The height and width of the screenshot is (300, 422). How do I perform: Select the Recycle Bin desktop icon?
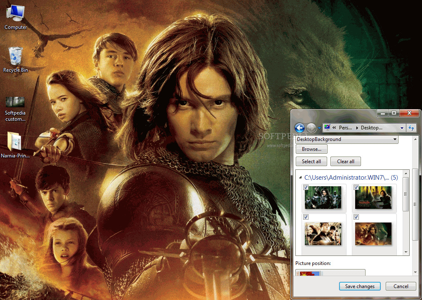click(15, 60)
